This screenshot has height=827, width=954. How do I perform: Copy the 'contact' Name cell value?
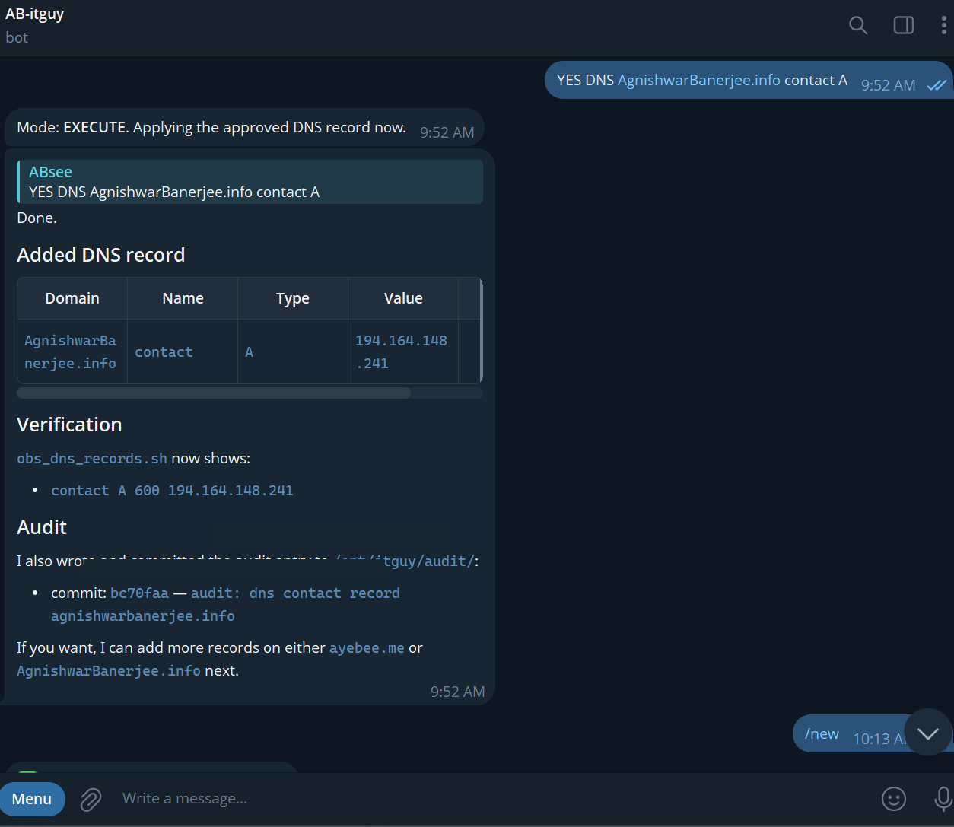coord(164,352)
